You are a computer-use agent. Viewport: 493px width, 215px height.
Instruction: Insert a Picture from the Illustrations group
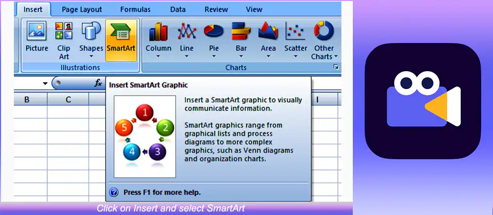click(x=37, y=37)
